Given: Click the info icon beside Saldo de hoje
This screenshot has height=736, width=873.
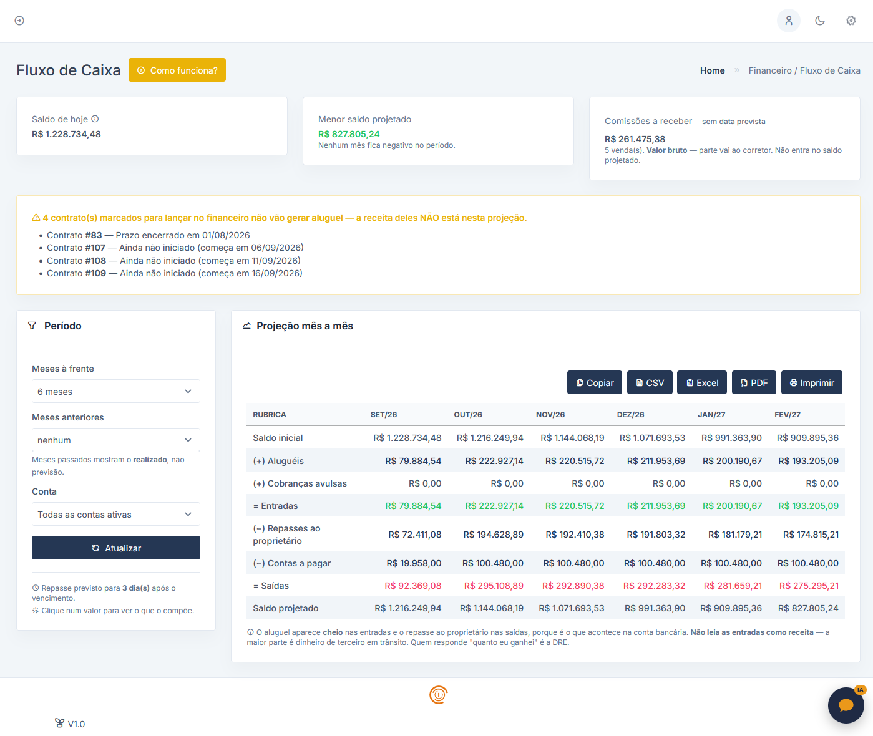Looking at the screenshot, I should tap(95, 119).
